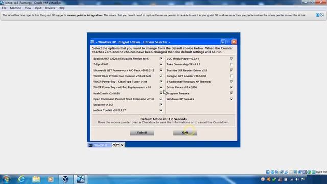Close the Options Selector dialog
Viewport: 327px width, 184px height.
(234, 42)
